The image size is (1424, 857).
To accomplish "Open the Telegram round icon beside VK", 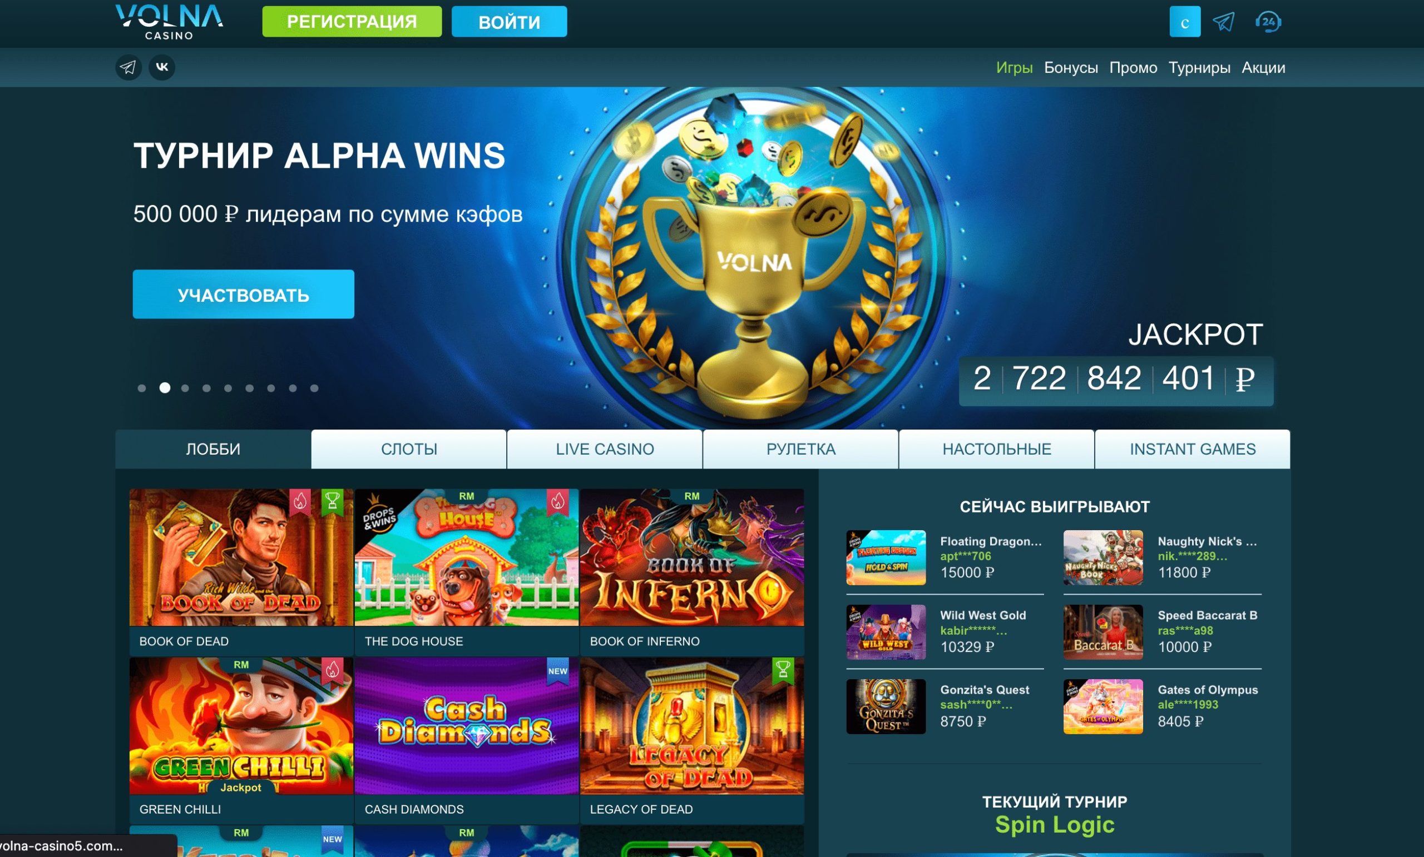I will 128,68.
